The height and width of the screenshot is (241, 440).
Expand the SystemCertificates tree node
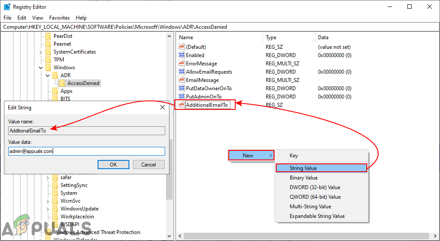click(x=41, y=52)
